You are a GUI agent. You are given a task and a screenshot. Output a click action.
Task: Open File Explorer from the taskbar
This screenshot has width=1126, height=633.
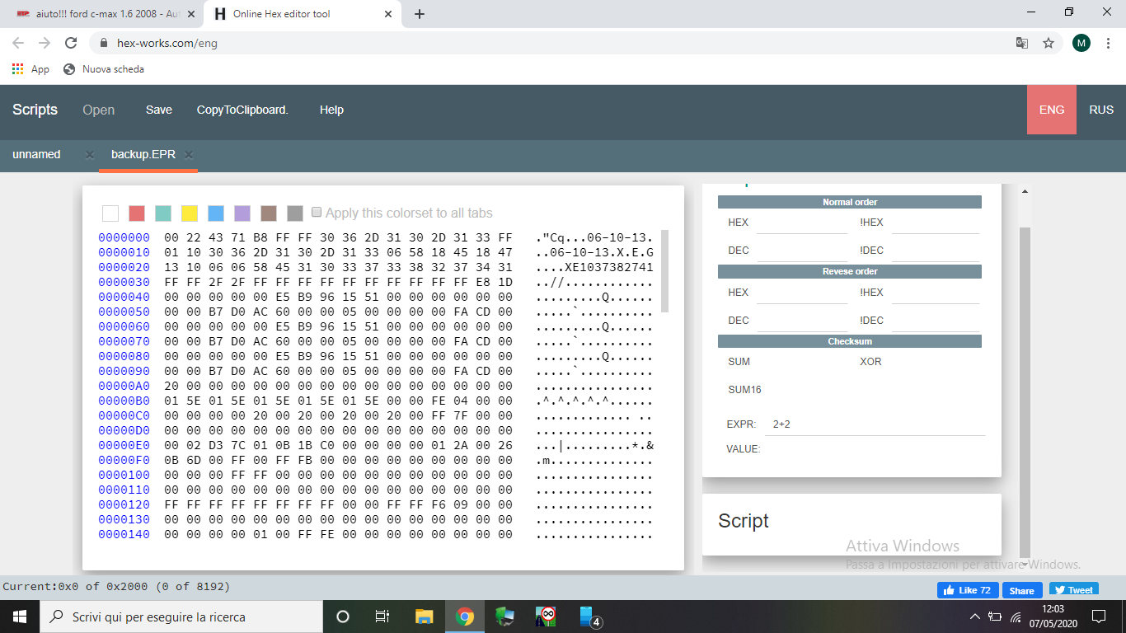point(424,617)
